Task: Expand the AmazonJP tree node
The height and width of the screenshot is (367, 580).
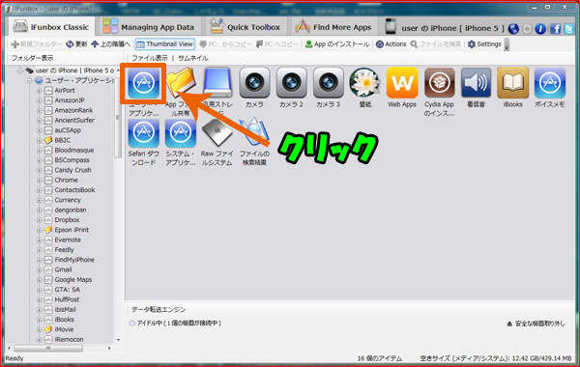Action: click(x=39, y=100)
